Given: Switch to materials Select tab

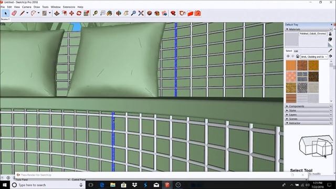Looking at the screenshot, I should (289, 51).
